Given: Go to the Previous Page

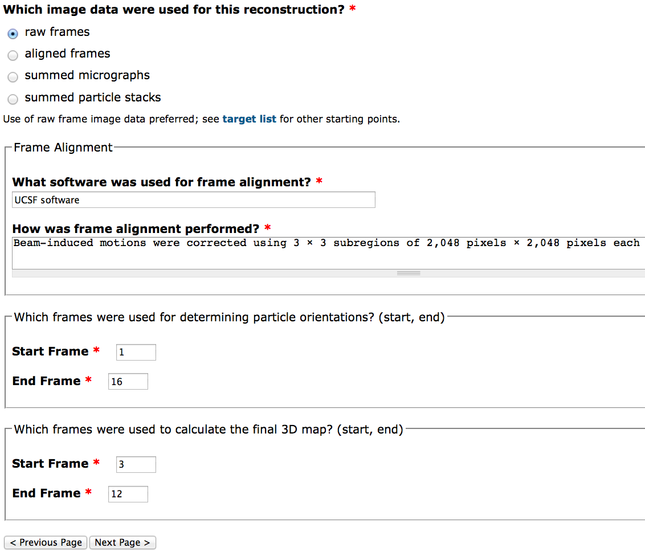Looking at the screenshot, I should [x=46, y=542].
